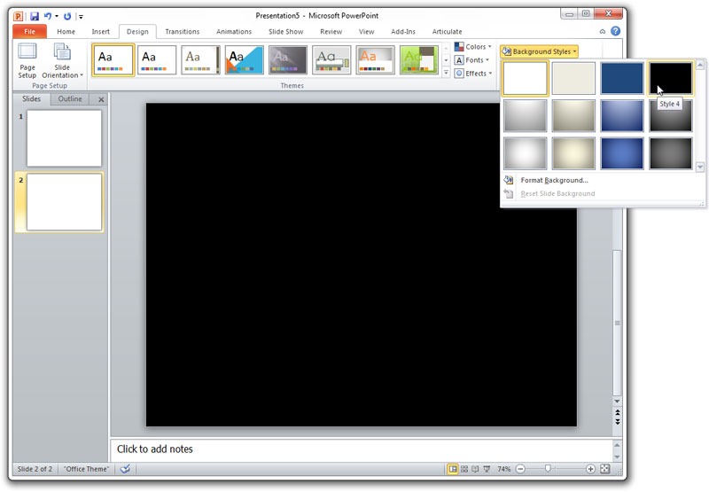This screenshot has width=709, height=492.
Task: Click the 74% zoom level
Action: 503,469
